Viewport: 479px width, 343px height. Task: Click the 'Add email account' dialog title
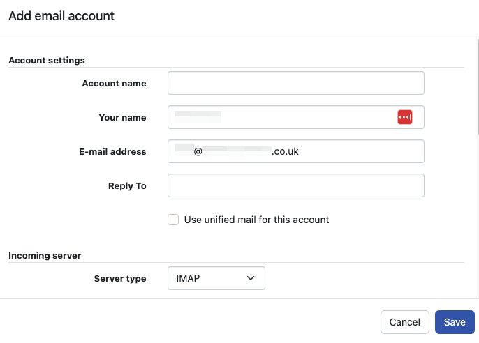61,15
